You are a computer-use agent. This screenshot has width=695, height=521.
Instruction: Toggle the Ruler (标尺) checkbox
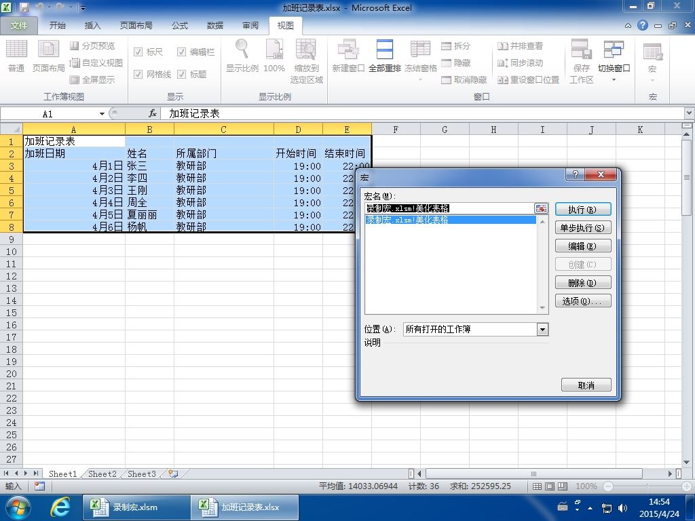coord(138,52)
